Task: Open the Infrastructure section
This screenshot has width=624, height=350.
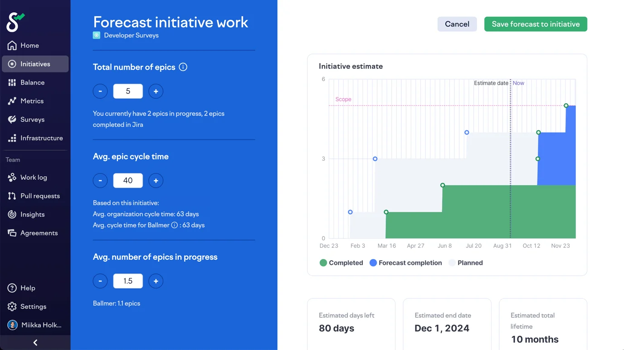Action: point(41,138)
